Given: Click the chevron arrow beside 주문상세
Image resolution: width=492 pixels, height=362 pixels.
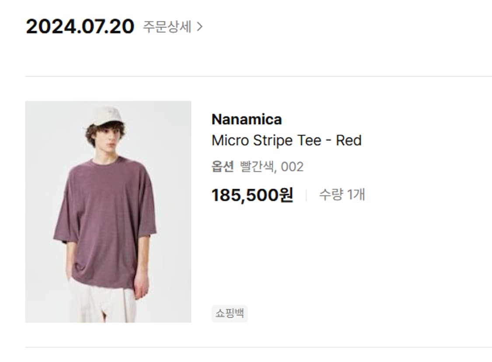Looking at the screenshot, I should pyautogui.click(x=199, y=27).
